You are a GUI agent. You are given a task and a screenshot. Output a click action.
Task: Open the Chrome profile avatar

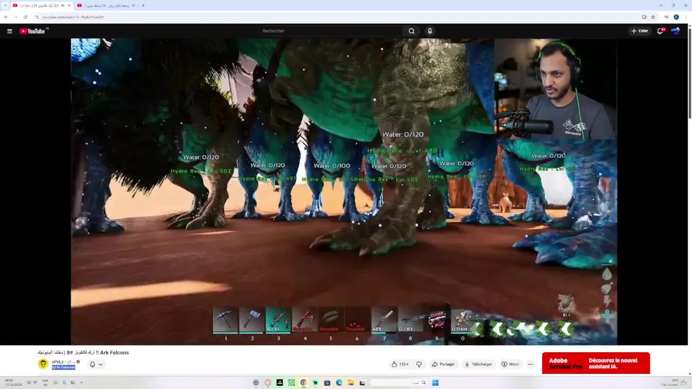pos(676,17)
